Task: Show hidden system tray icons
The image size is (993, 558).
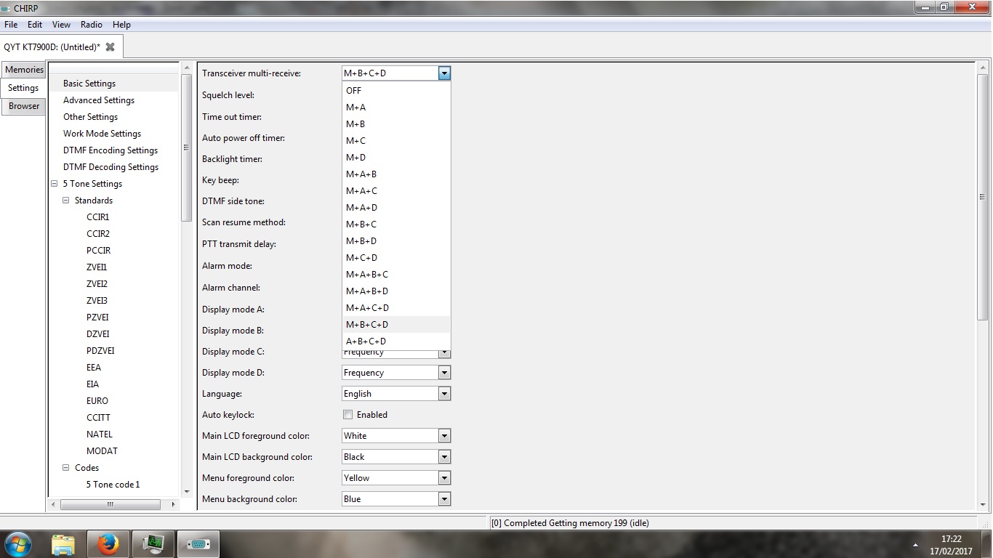Action: [x=914, y=544]
